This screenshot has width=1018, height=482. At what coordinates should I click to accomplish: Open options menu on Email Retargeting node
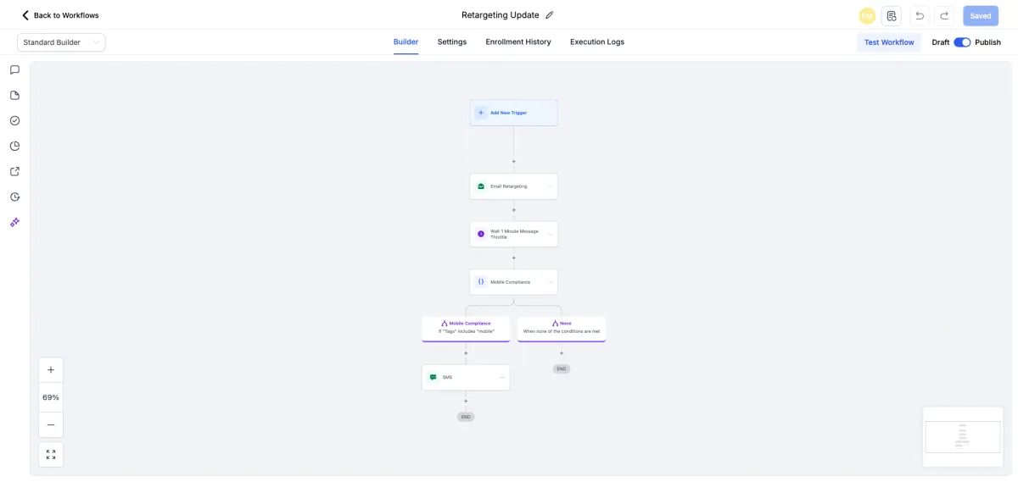point(550,186)
